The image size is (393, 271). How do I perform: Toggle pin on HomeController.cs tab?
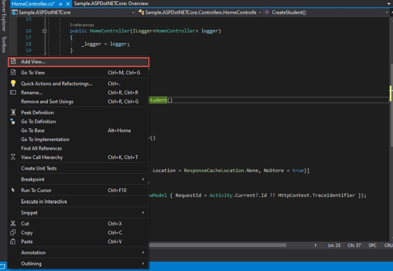61,4
